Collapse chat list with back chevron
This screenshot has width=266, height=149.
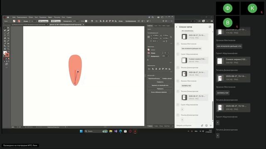(x=176, y=27)
